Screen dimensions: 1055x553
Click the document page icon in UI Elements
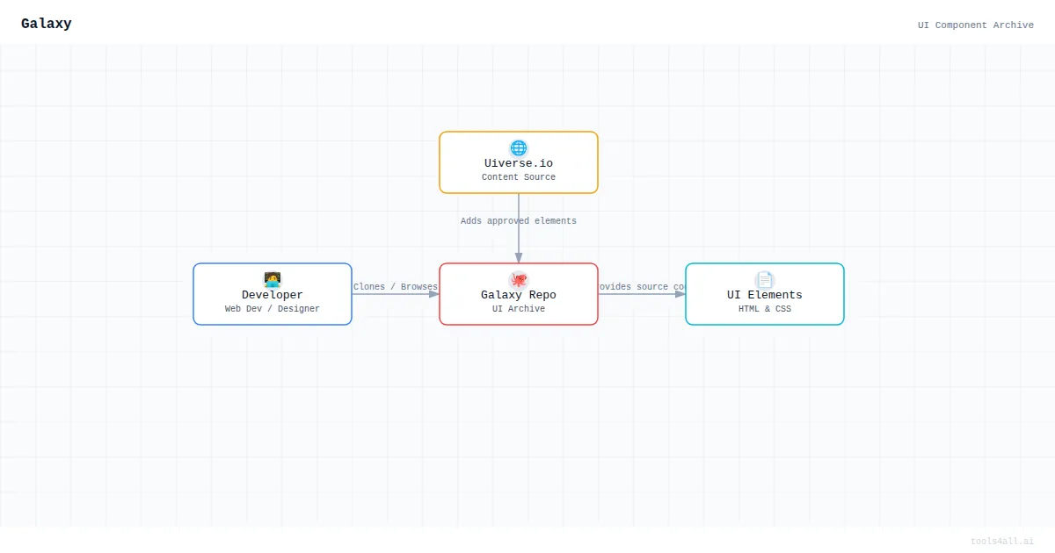(765, 280)
